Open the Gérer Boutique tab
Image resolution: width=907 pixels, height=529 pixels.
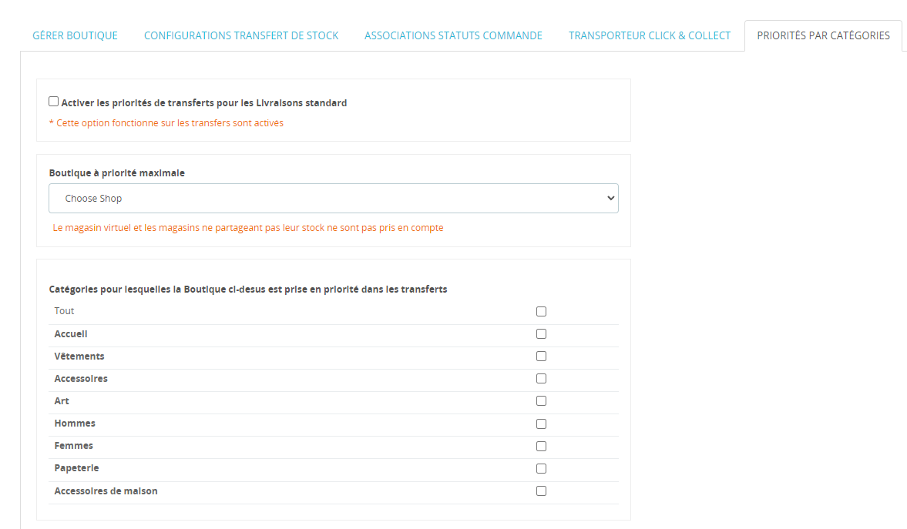[76, 36]
